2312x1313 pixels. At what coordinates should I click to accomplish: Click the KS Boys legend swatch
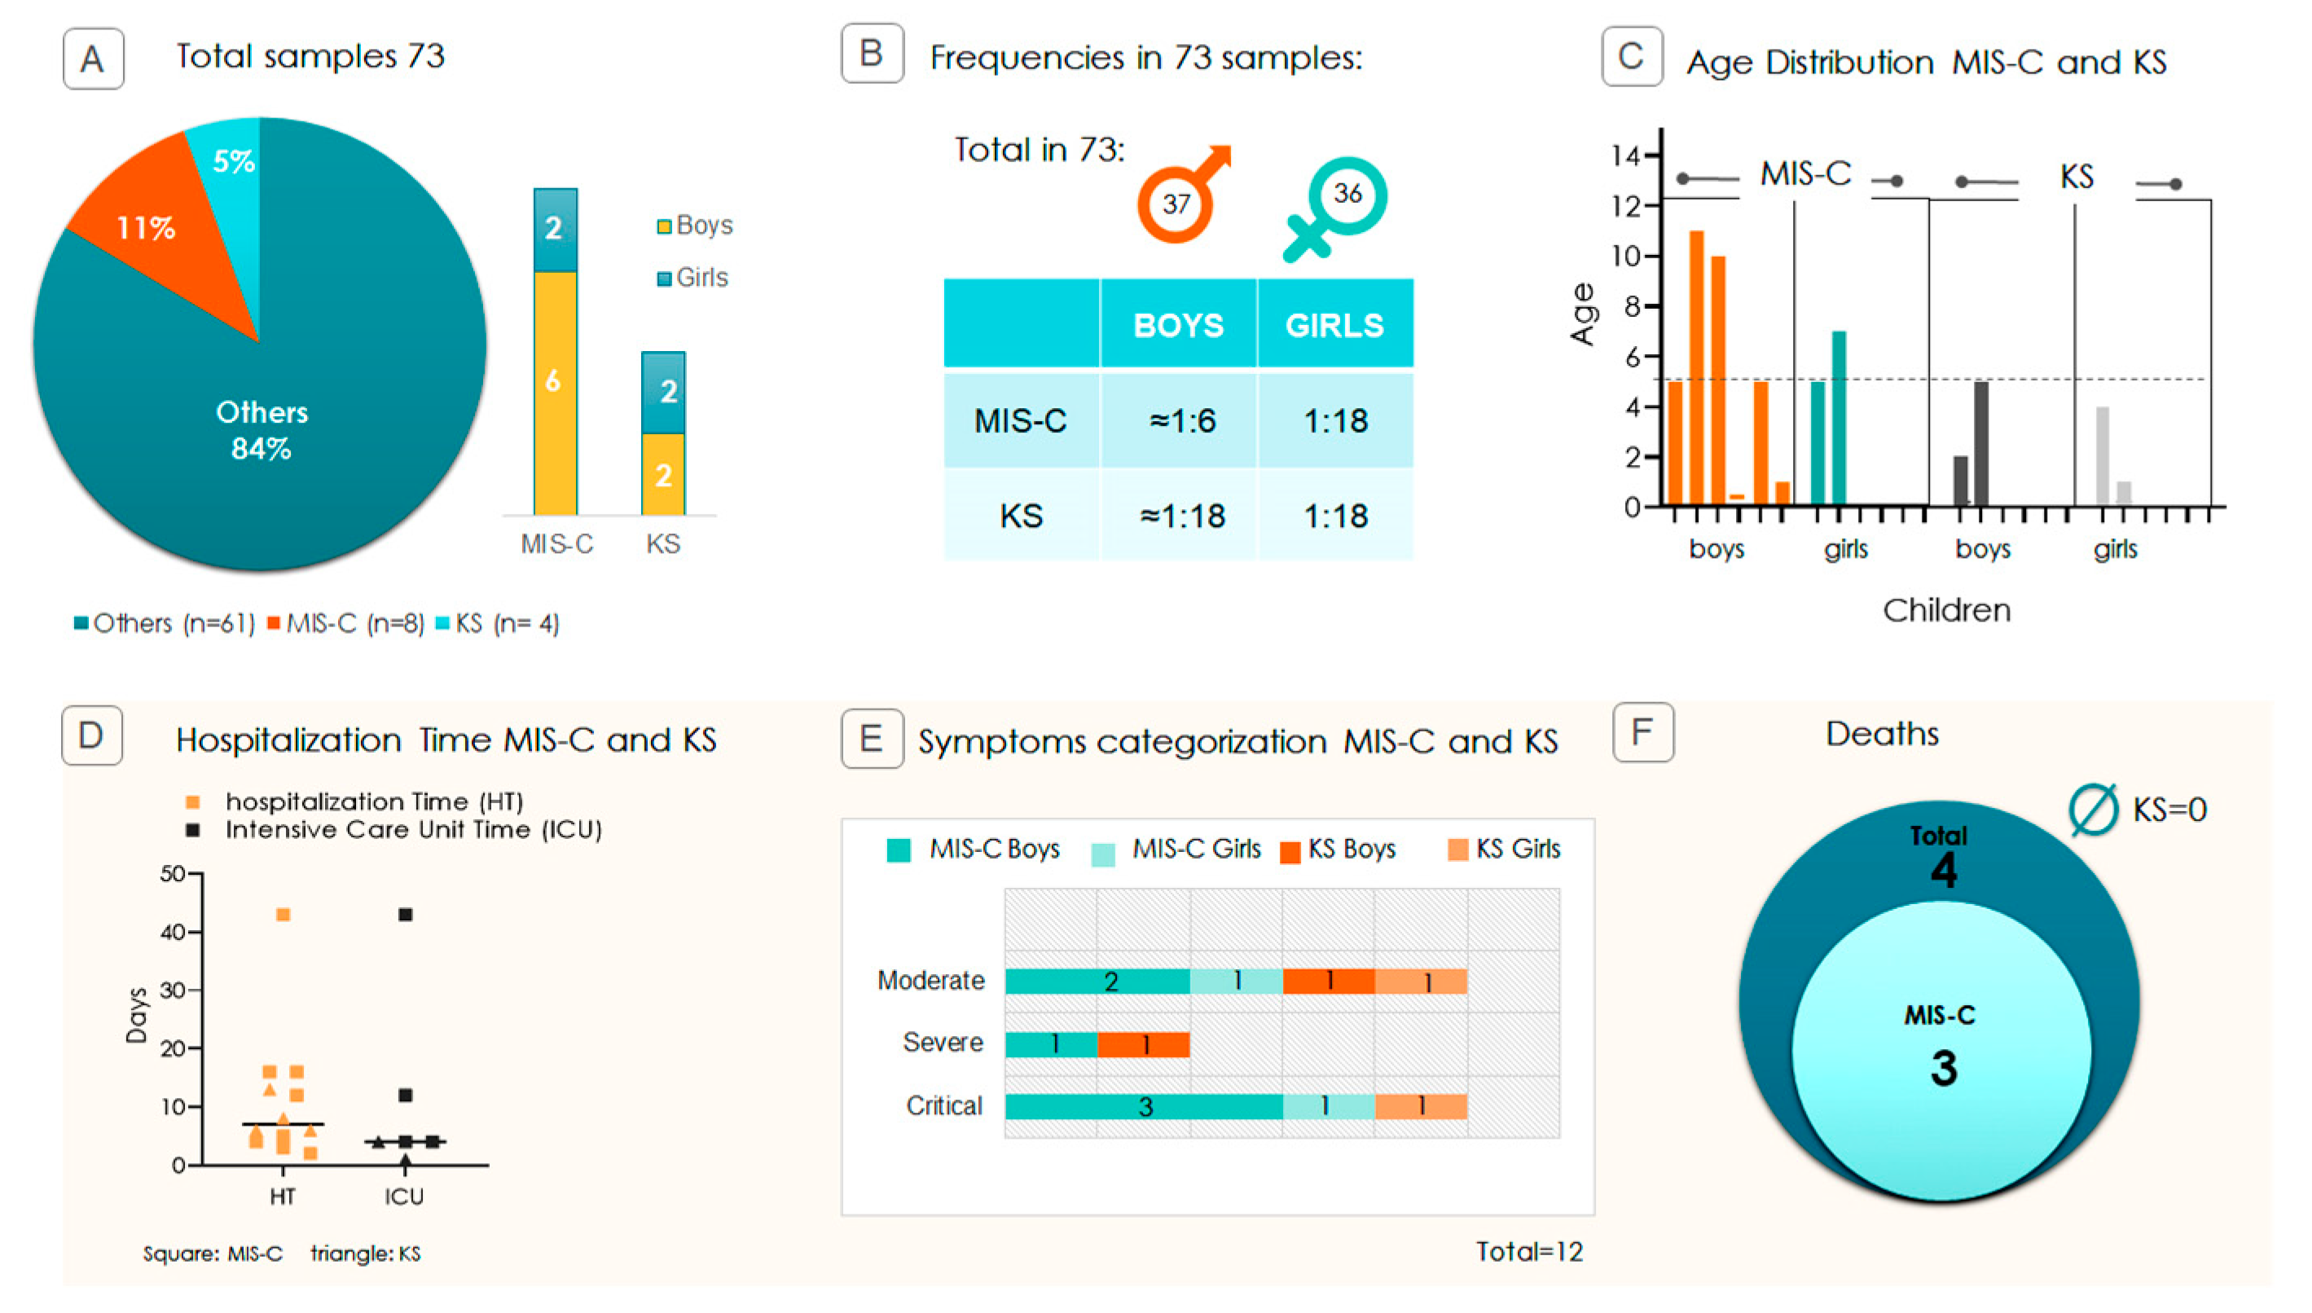(x=1290, y=852)
